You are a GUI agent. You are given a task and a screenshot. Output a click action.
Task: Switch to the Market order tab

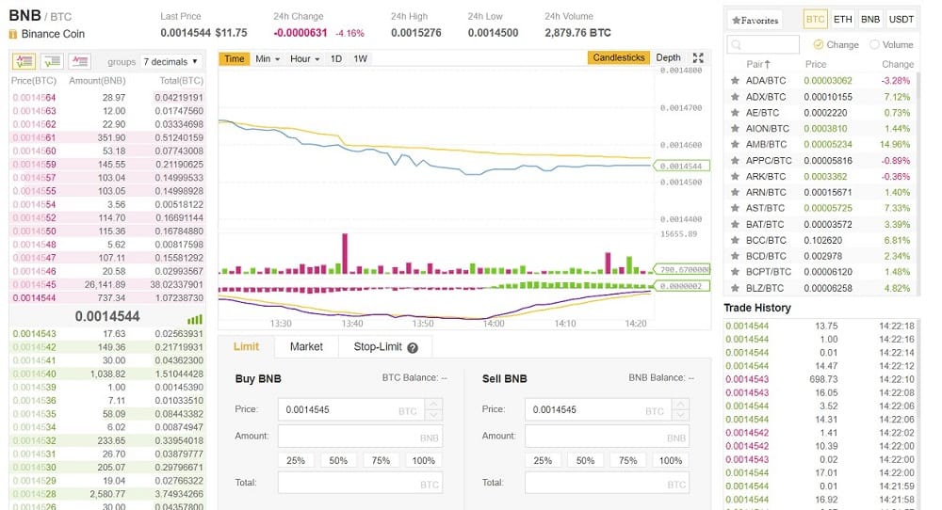306,347
